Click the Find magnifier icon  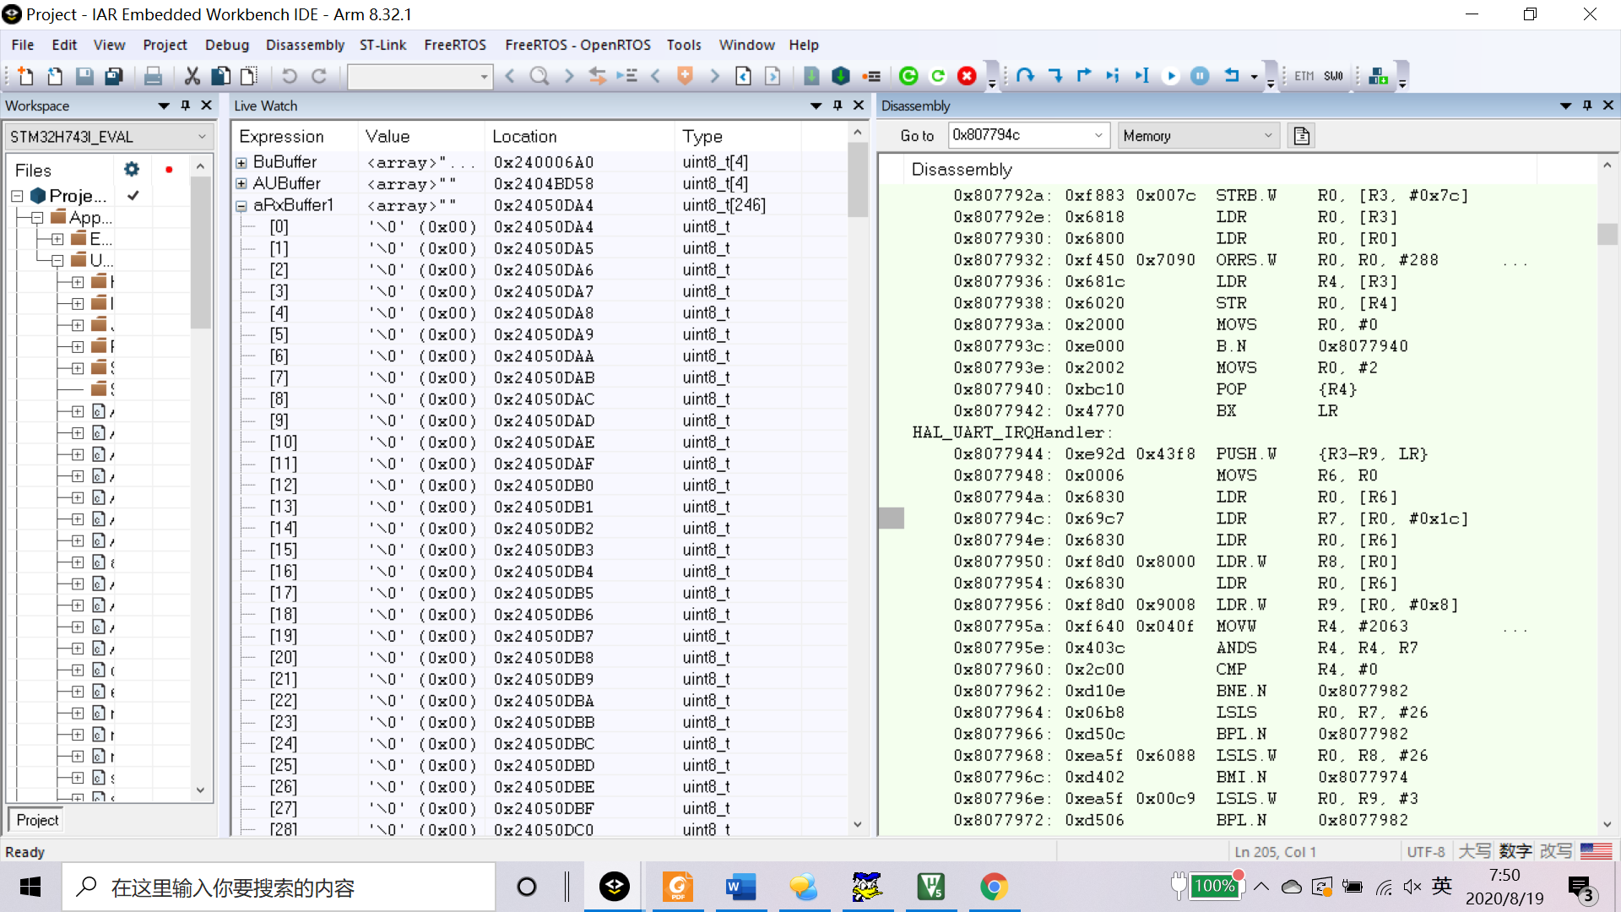[x=539, y=76]
